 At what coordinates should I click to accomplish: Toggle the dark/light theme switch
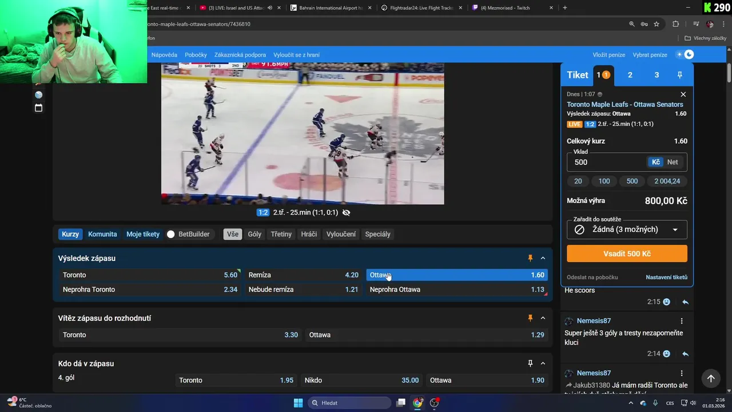tap(685, 54)
